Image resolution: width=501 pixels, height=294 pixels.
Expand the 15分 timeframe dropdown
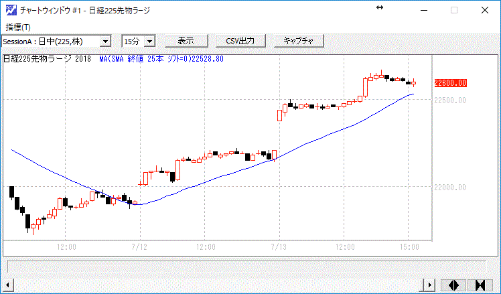tap(149, 42)
